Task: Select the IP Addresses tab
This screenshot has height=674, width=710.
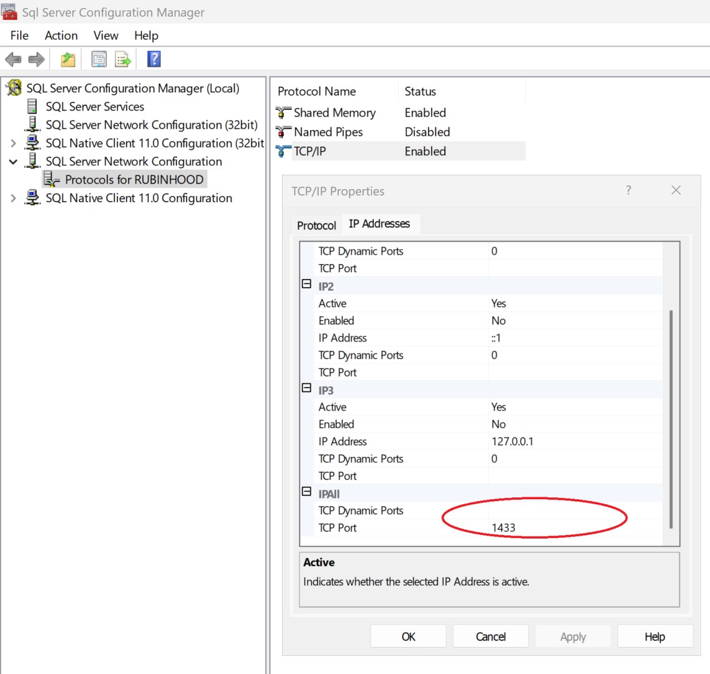Action: click(379, 224)
